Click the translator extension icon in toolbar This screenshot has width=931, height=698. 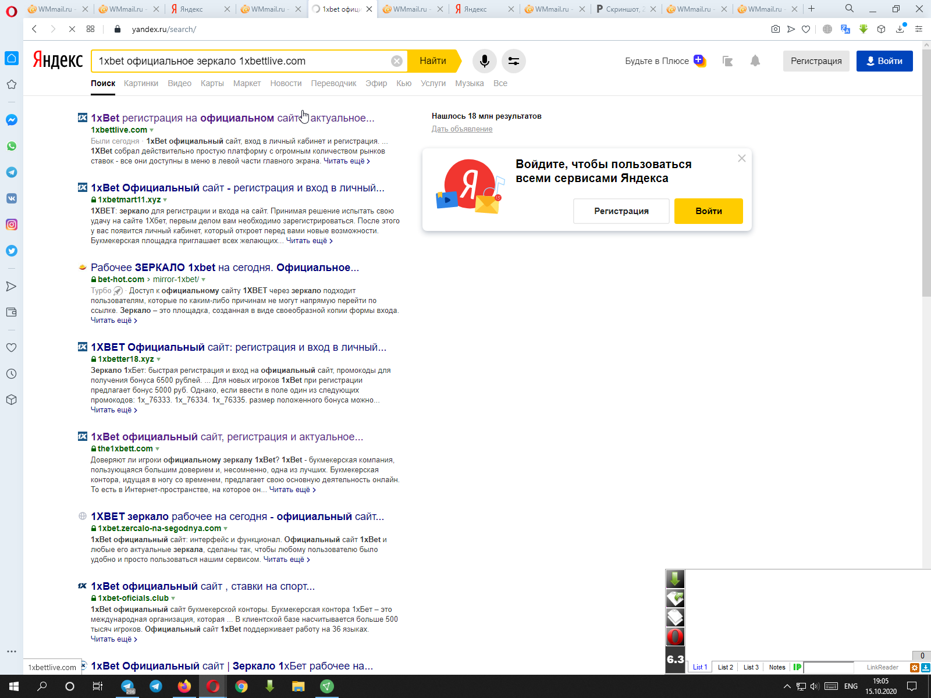pyautogui.click(x=845, y=29)
